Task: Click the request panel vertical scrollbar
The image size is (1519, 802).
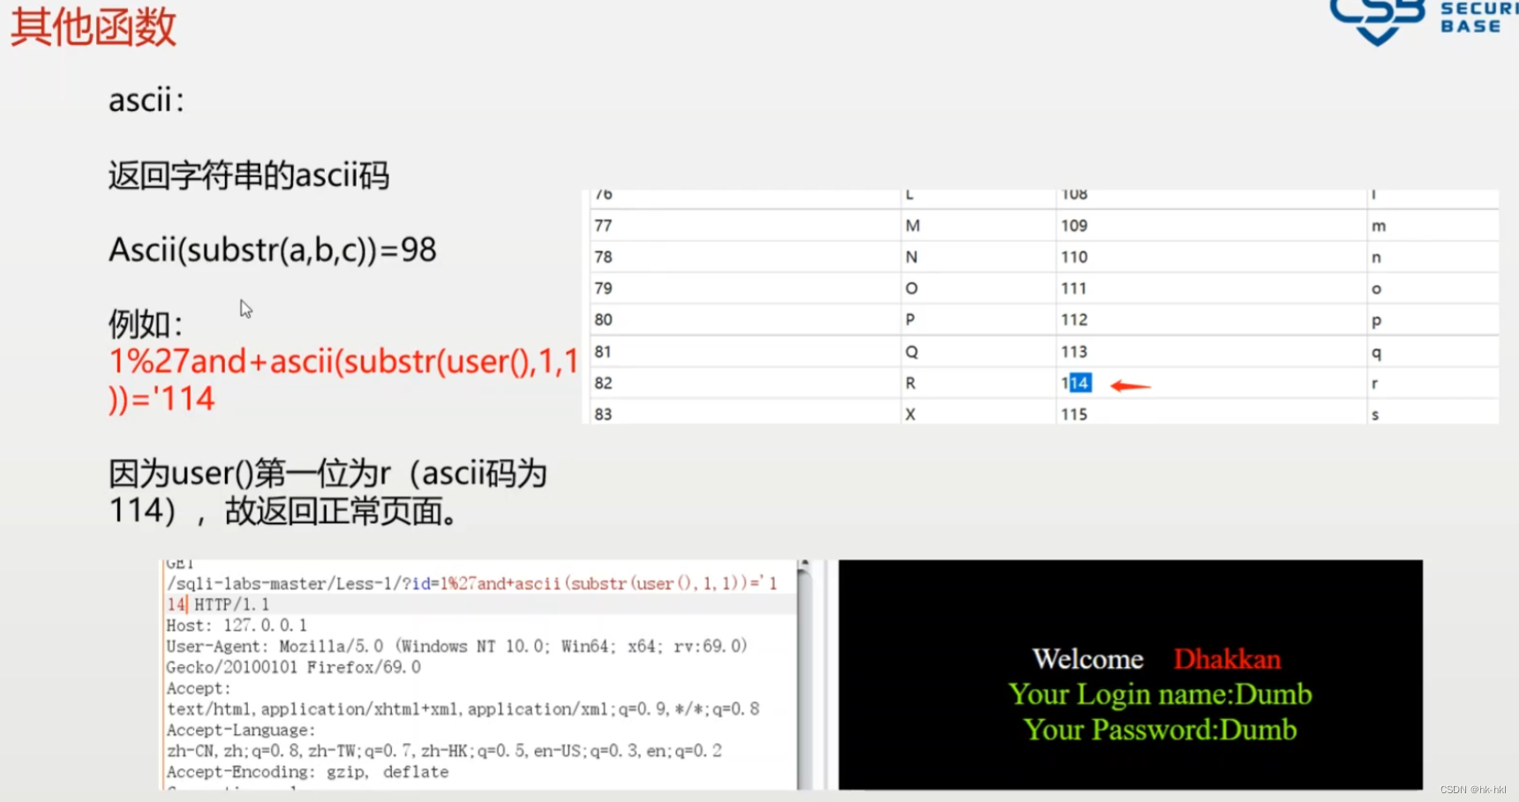Action: point(804,675)
